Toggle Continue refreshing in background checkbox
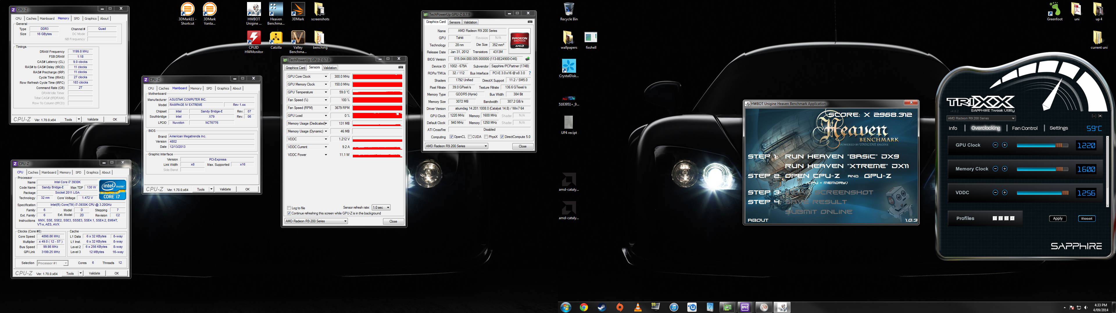Screen dimensions: 1116x313 289,213
